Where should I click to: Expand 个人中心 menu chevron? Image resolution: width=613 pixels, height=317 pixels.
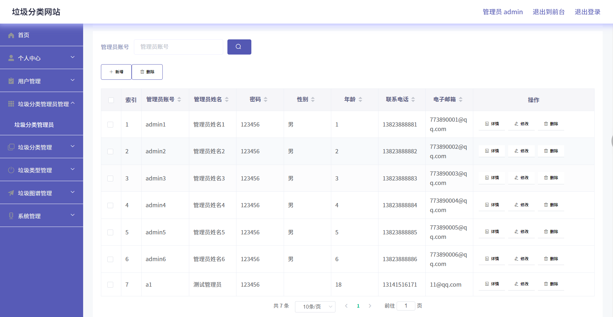pos(72,57)
